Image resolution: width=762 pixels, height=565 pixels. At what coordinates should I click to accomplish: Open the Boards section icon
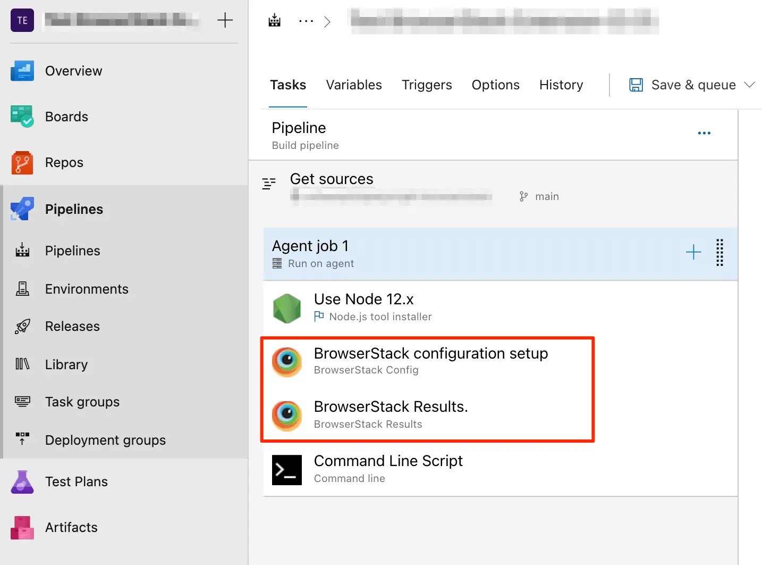[22, 117]
